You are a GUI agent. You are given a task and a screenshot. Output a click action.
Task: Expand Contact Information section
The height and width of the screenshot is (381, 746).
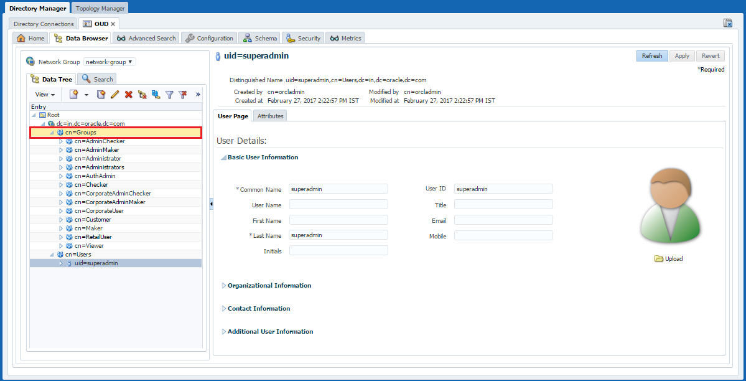pyautogui.click(x=224, y=308)
